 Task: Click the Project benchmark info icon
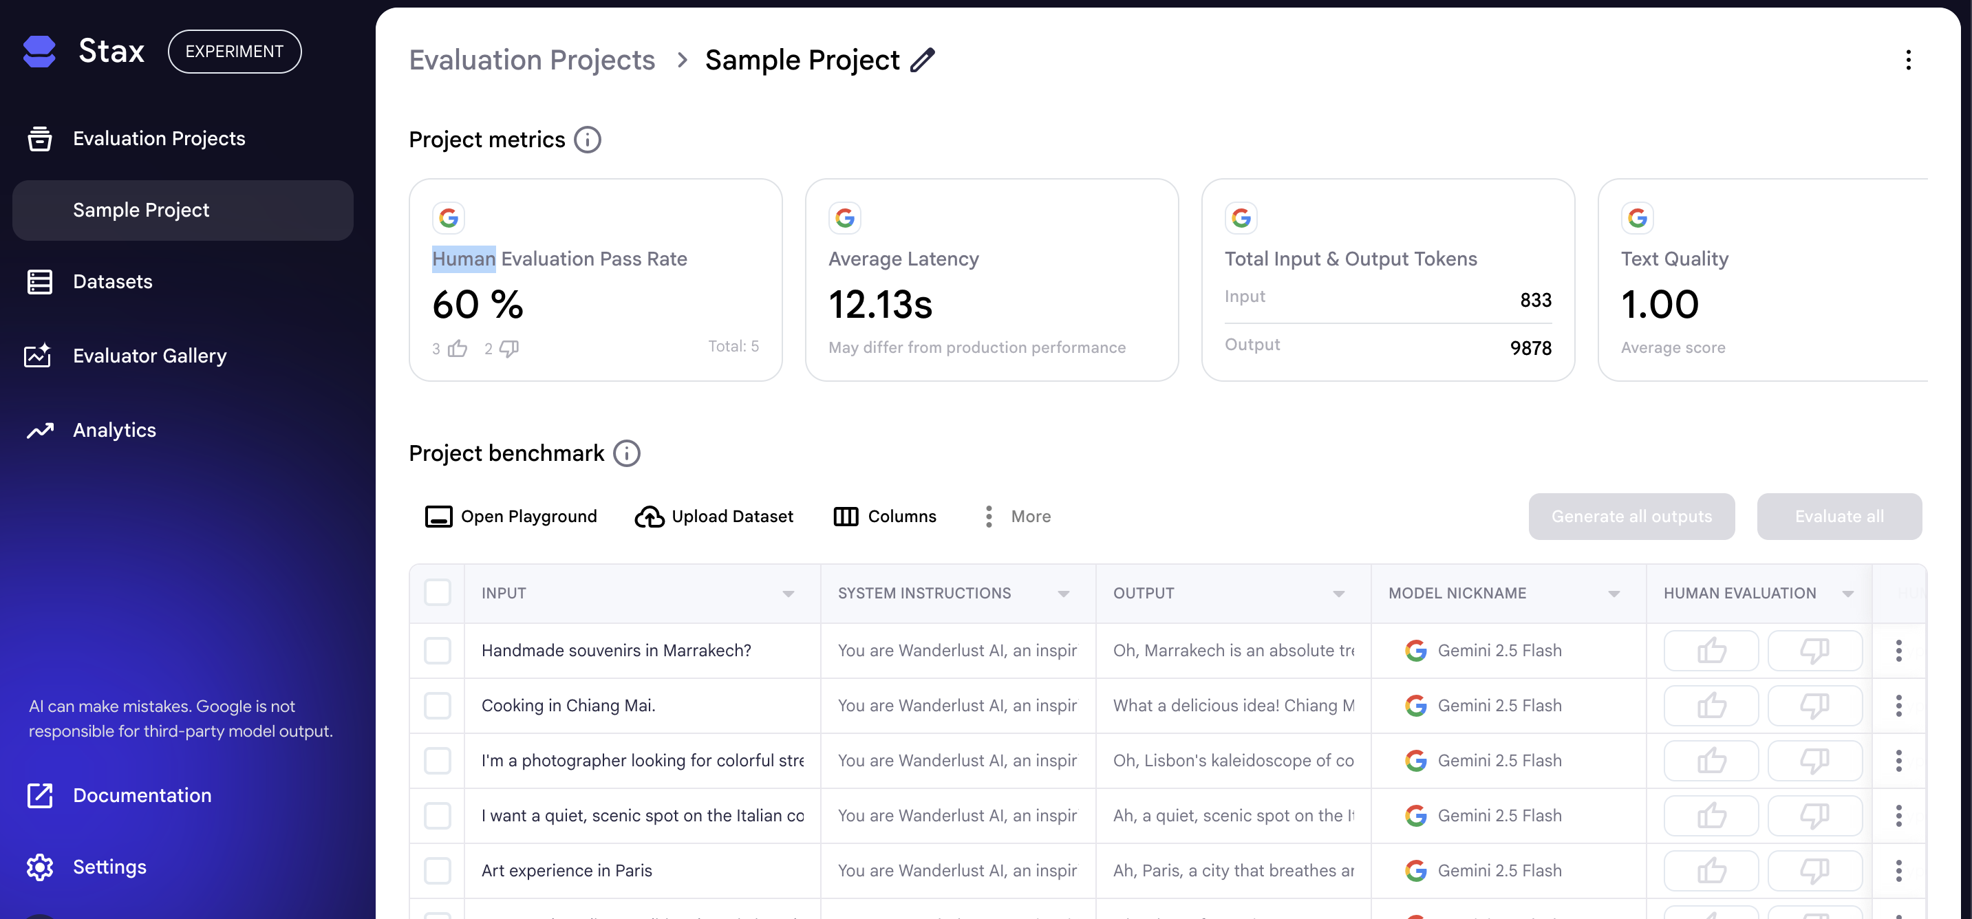[626, 453]
